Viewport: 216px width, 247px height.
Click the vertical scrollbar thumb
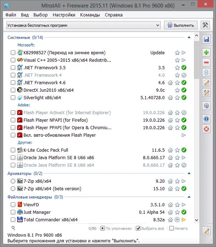(x=196, y=60)
